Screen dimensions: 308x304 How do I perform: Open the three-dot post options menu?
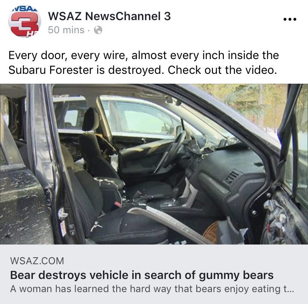pos(290,19)
